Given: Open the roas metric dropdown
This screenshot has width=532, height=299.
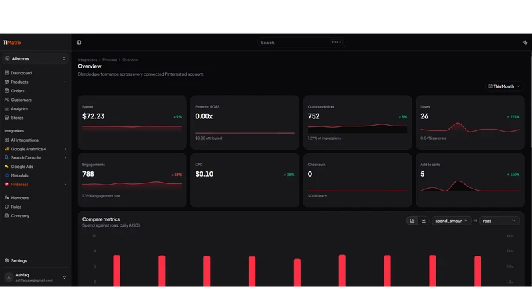Looking at the screenshot, I should (x=499, y=221).
